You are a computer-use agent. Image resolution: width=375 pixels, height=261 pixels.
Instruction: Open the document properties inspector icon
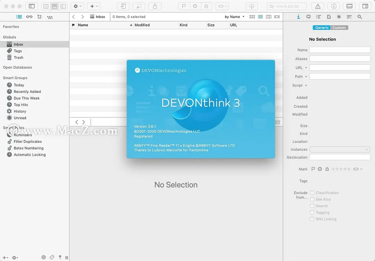329,17
